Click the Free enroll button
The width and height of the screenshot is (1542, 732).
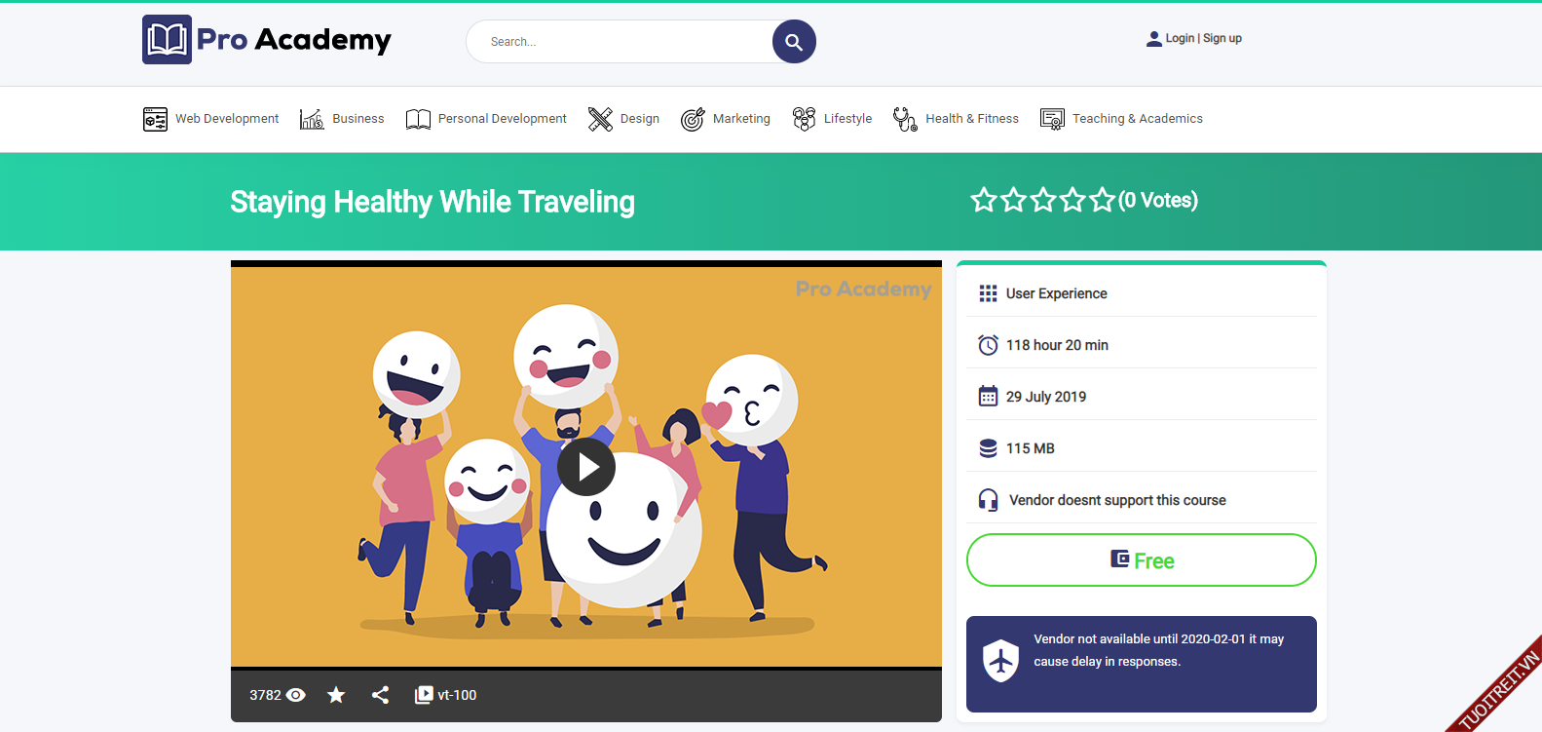click(1141, 560)
